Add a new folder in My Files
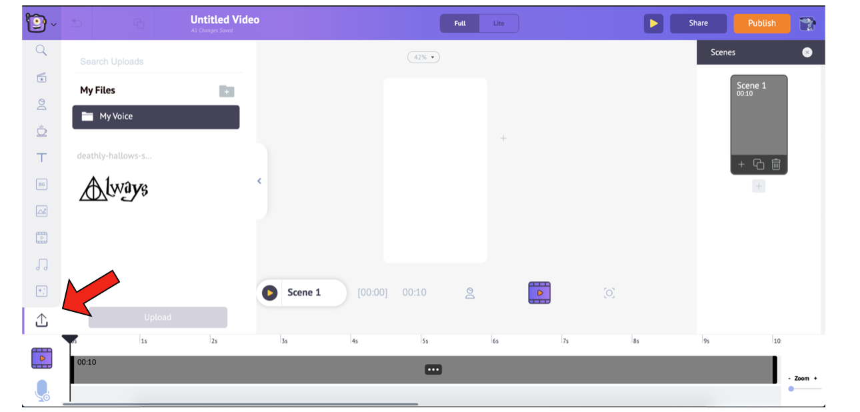This screenshot has height=412, width=860. (227, 91)
